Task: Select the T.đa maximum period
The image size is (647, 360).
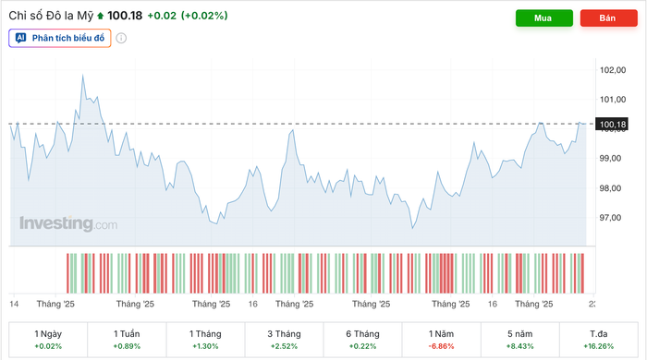Action: 599,340
